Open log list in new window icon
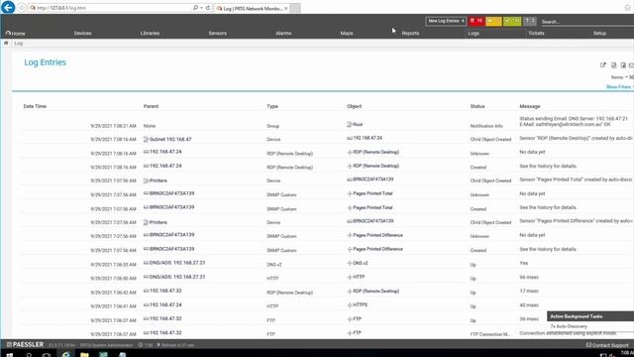The height and width of the screenshot is (357, 634). [x=603, y=65]
